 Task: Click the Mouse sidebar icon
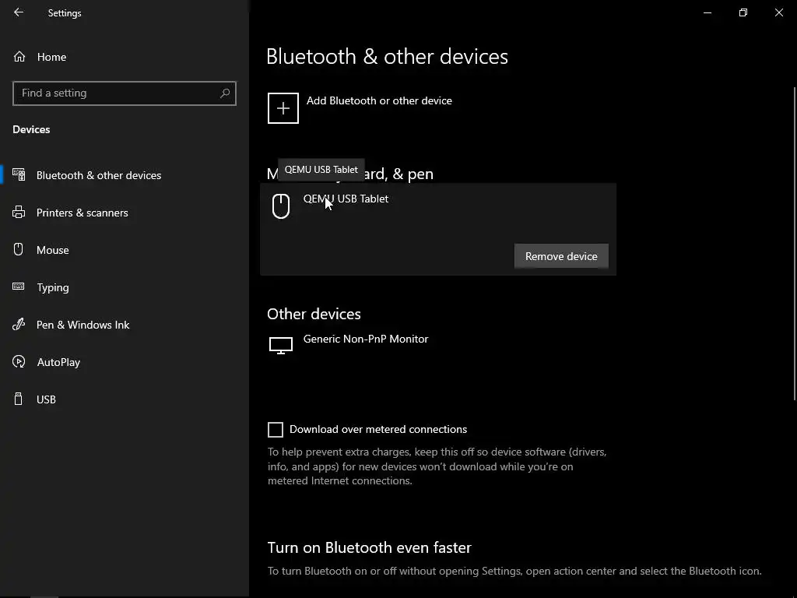click(19, 249)
